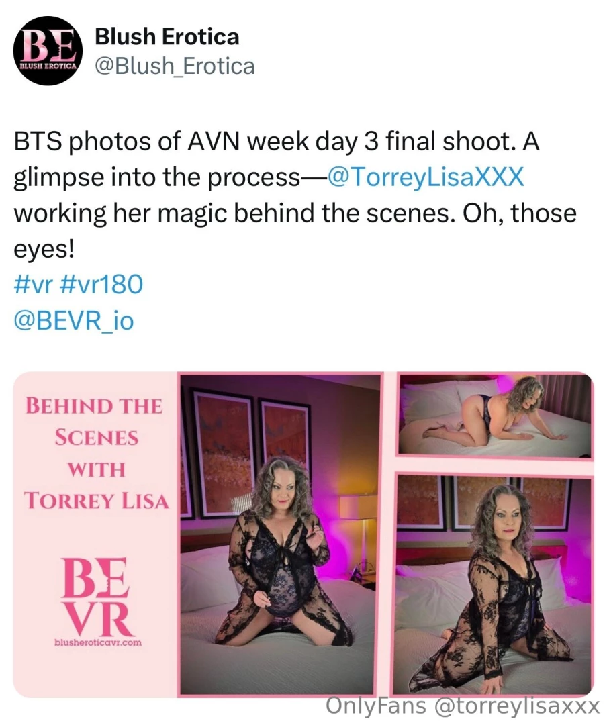The image size is (607, 725).
Task: Open the Blush Erotica profile avatar
Action: 48,51
